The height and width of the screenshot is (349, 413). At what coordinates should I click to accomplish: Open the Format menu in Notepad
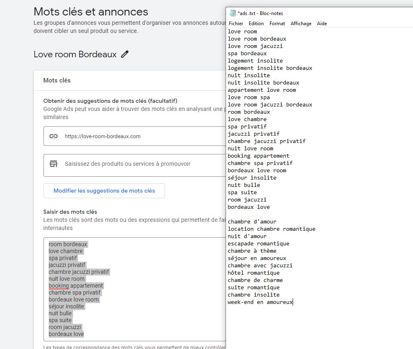(277, 24)
